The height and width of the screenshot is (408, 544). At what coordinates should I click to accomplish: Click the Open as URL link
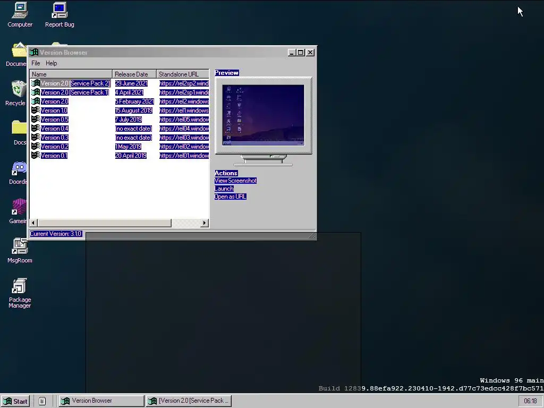coord(231,197)
